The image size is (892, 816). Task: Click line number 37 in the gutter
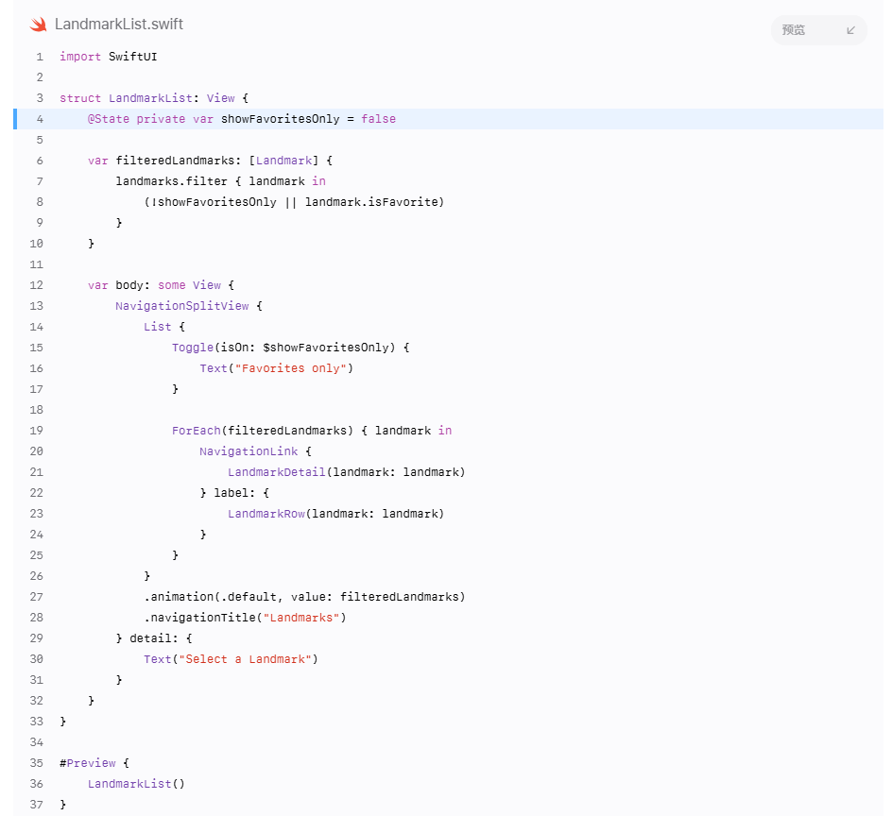tap(37, 804)
